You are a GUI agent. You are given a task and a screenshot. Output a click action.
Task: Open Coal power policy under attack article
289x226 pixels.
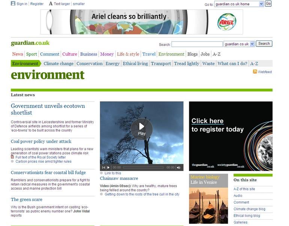coord(41,141)
